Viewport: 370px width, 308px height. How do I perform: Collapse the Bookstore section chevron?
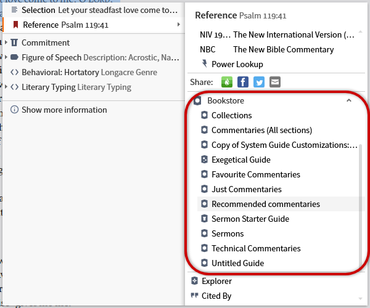point(348,100)
